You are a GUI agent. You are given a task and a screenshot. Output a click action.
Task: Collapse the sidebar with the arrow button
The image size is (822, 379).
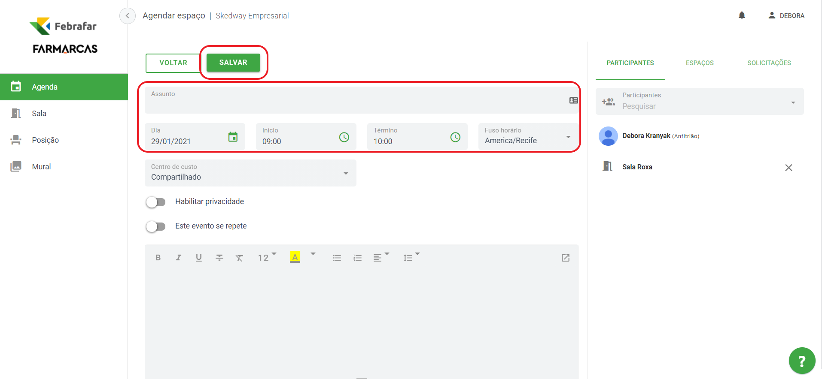127,16
